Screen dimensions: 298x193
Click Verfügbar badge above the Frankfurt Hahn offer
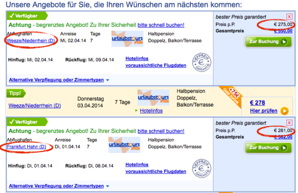(x=27, y=122)
